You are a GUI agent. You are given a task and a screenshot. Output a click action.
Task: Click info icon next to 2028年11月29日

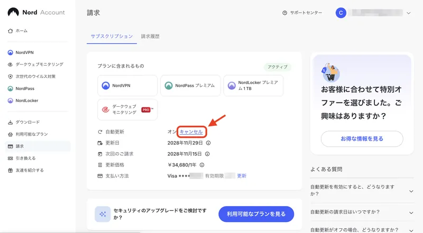[x=208, y=143]
